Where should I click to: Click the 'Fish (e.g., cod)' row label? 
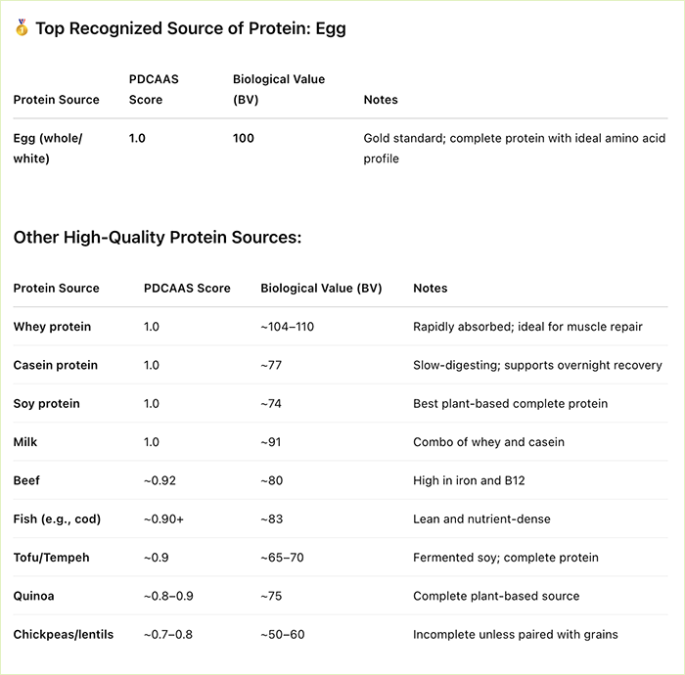coord(57,518)
